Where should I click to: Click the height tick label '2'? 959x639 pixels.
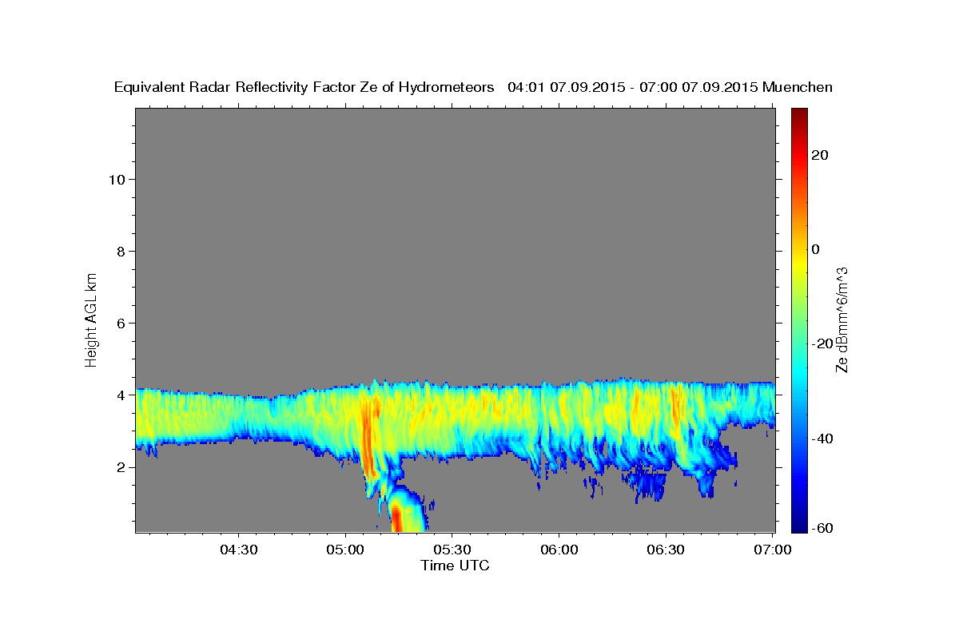(121, 466)
